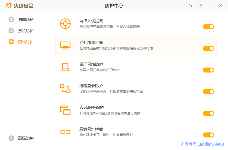Switch off 僵尸网络防护 protection toggle

pos(208,70)
